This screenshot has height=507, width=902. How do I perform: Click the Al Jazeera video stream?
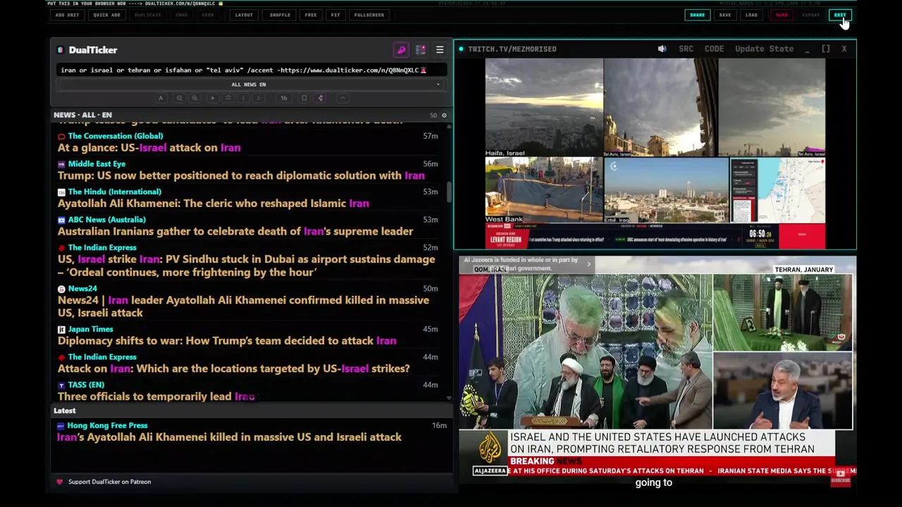tap(657, 371)
